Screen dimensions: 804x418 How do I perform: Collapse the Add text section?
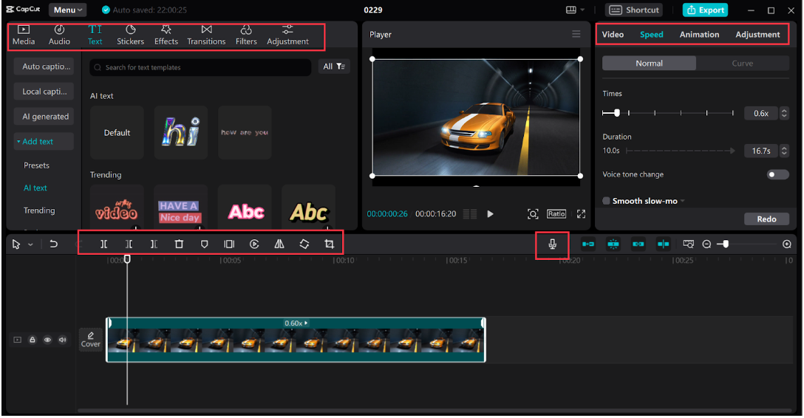[x=44, y=142]
